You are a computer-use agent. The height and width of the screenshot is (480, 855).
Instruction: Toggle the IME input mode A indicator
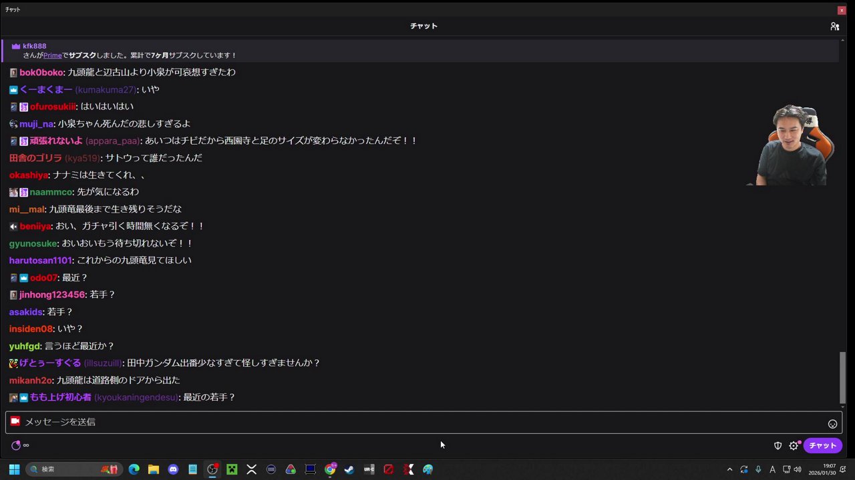pos(773,469)
